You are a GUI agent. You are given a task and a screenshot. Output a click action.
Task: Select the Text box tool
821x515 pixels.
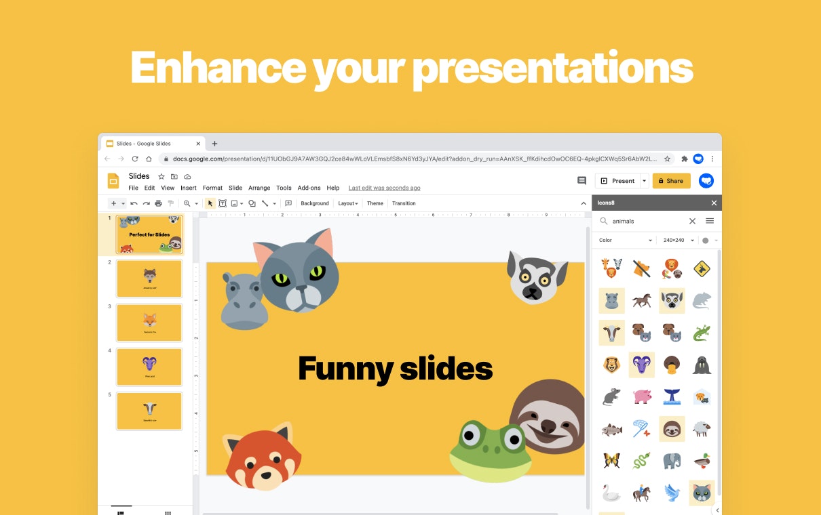[x=223, y=203]
